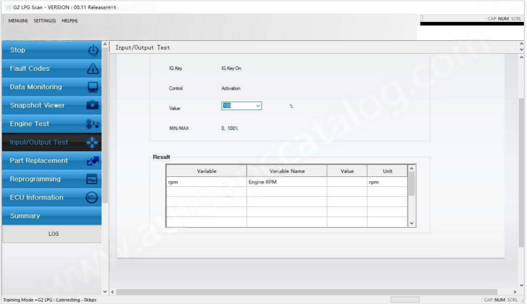Click the horizontal scrollbar right arrow
Viewport: 527px width, 304px height.
515,292
